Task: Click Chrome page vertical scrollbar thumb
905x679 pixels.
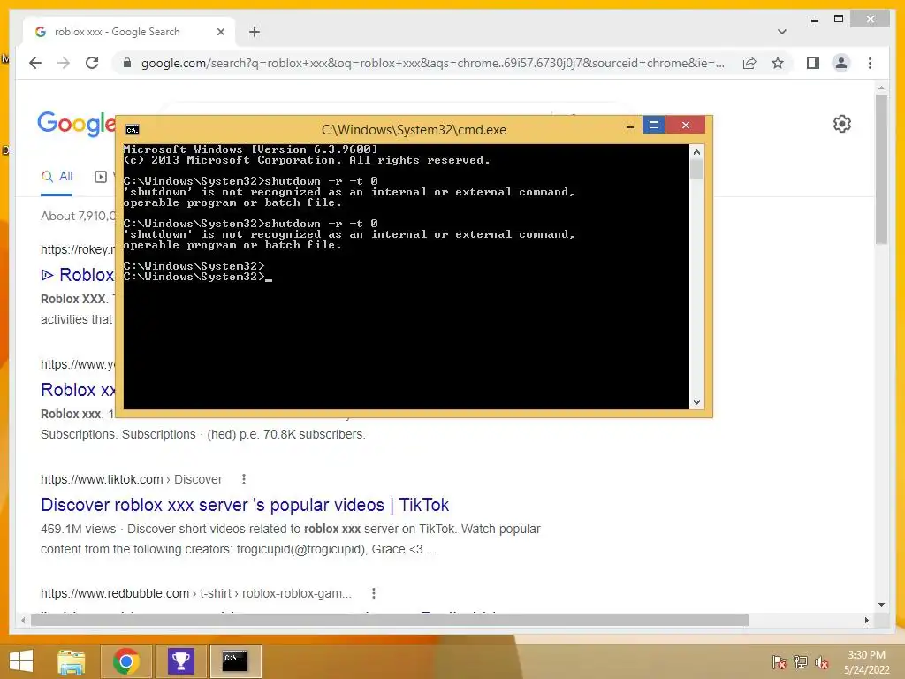Action: coord(881,169)
